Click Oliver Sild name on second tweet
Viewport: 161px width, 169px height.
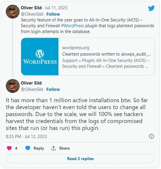coord(31,83)
